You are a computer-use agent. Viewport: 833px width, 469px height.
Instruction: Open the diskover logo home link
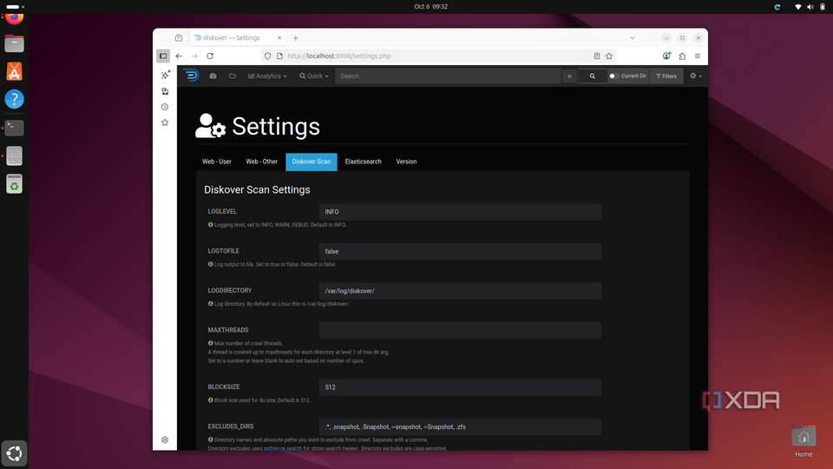(x=192, y=76)
